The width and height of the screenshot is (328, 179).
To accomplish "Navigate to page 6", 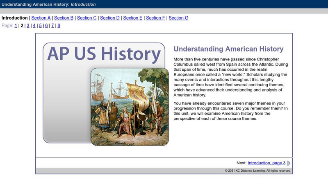I will click(46, 26).
